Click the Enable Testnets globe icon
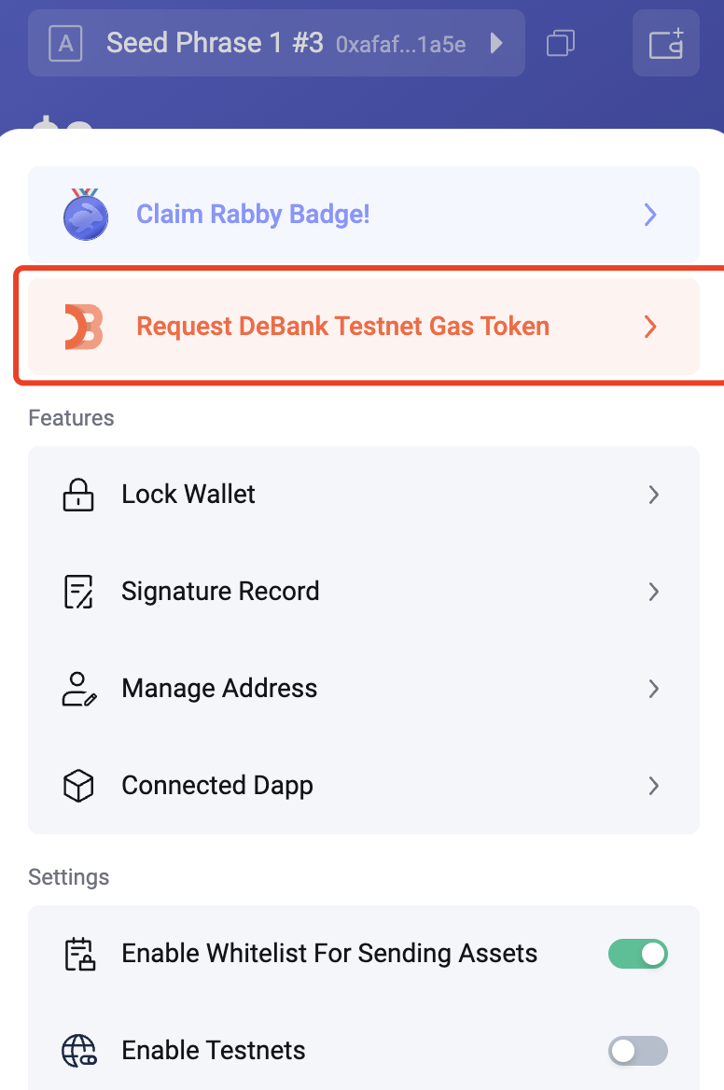This screenshot has width=724, height=1090. [78, 1051]
